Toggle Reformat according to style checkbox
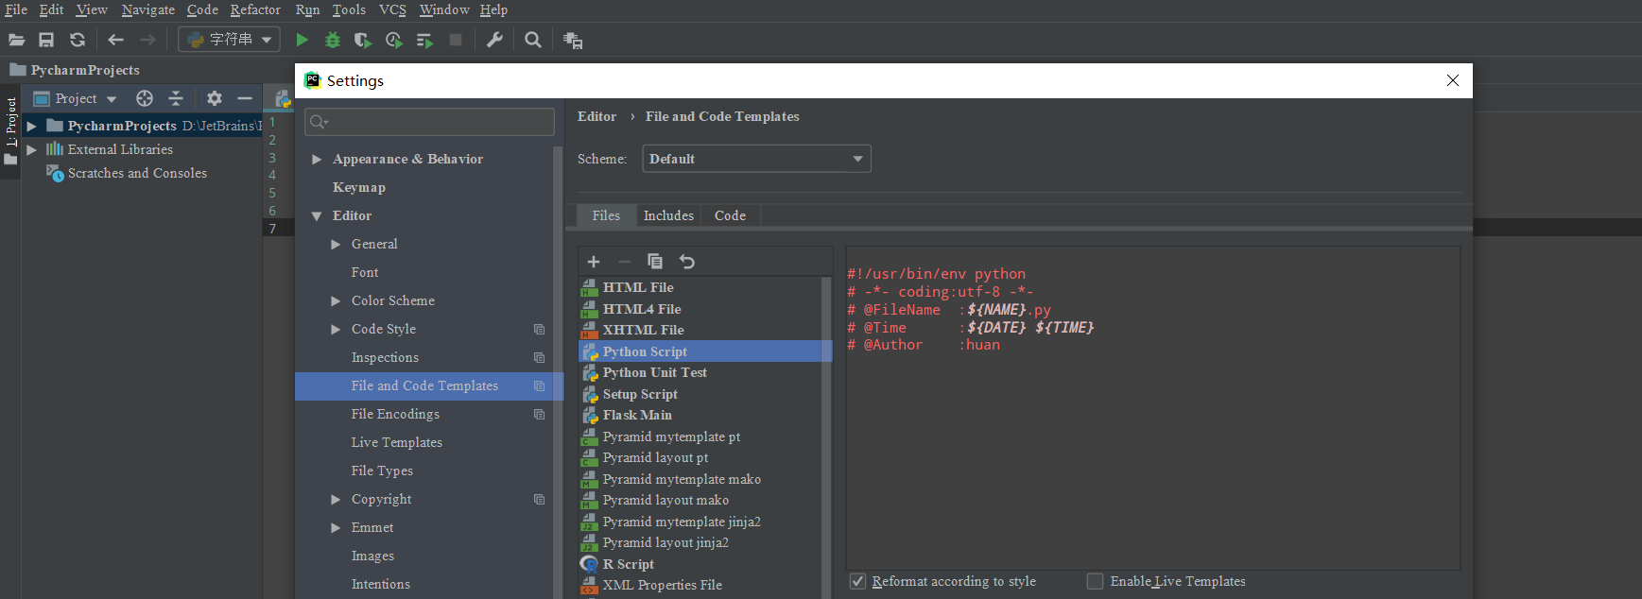 click(857, 581)
